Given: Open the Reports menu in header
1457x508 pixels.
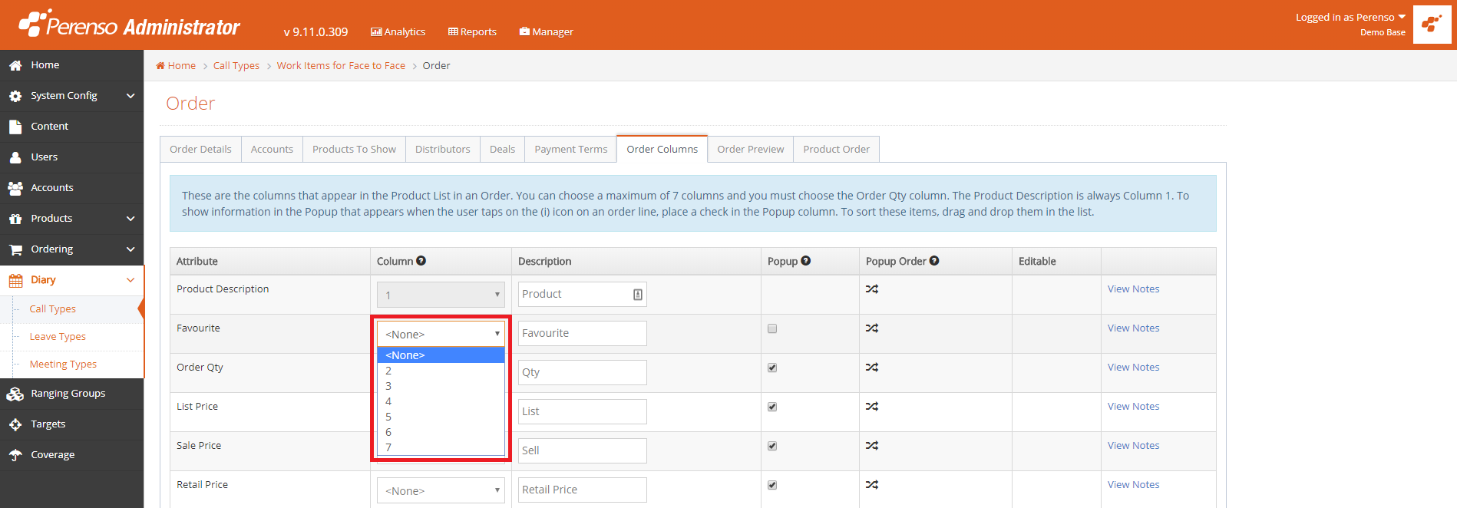Looking at the screenshot, I should click(472, 31).
